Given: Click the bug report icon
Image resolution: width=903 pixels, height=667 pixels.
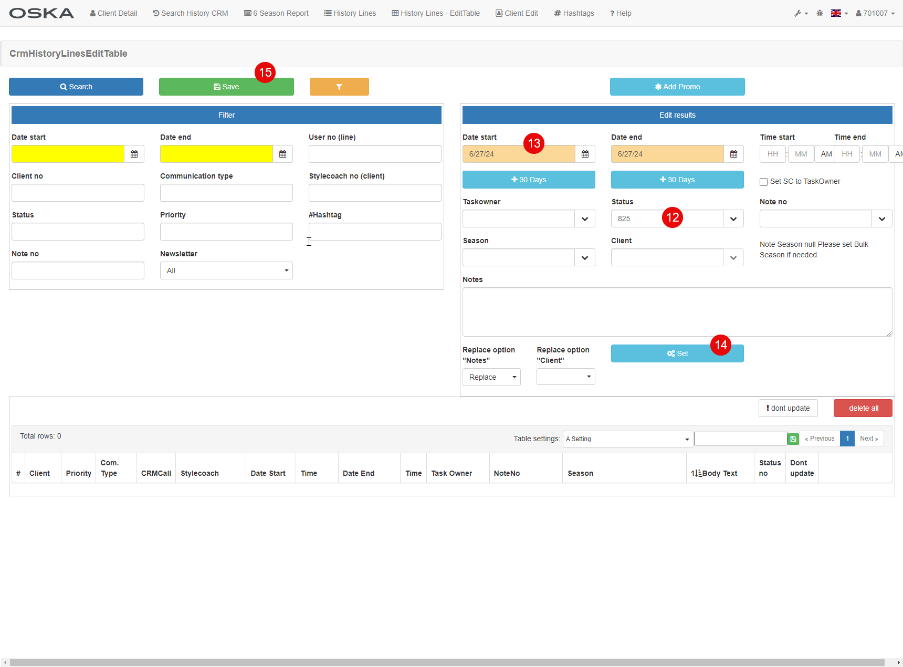Looking at the screenshot, I should [x=820, y=13].
